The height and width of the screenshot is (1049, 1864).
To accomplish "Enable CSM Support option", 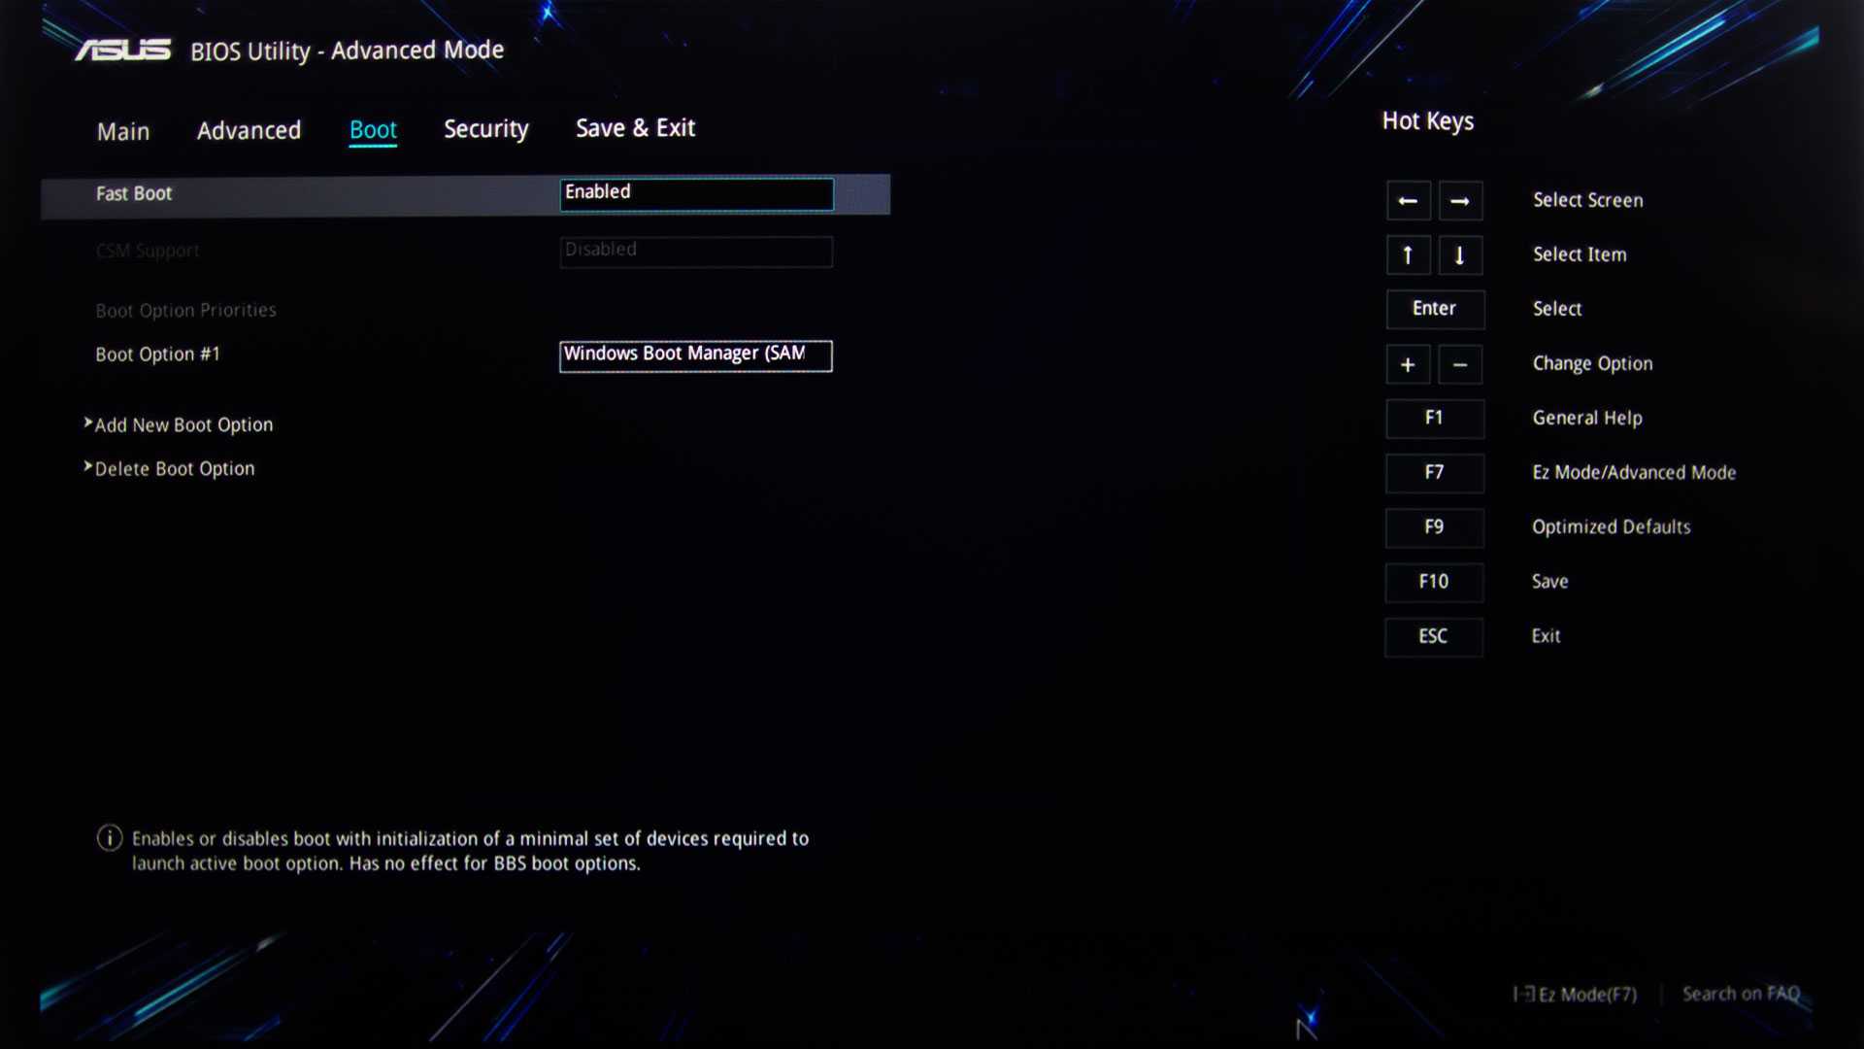I will pos(695,250).
